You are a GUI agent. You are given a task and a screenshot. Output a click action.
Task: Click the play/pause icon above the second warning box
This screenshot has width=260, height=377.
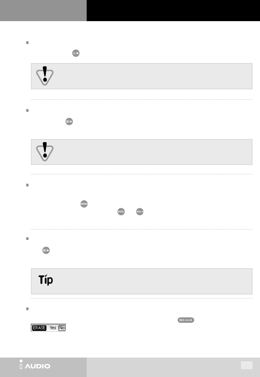[x=69, y=121]
